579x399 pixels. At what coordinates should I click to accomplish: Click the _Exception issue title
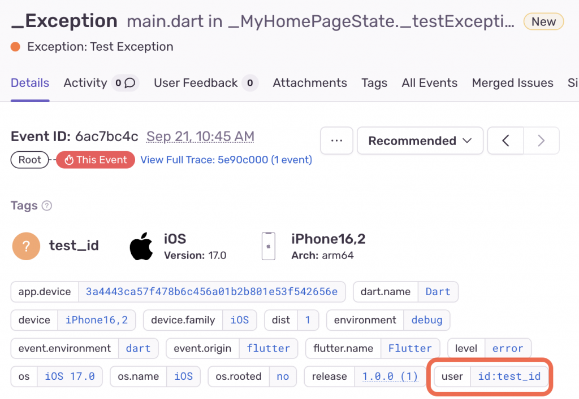64,21
